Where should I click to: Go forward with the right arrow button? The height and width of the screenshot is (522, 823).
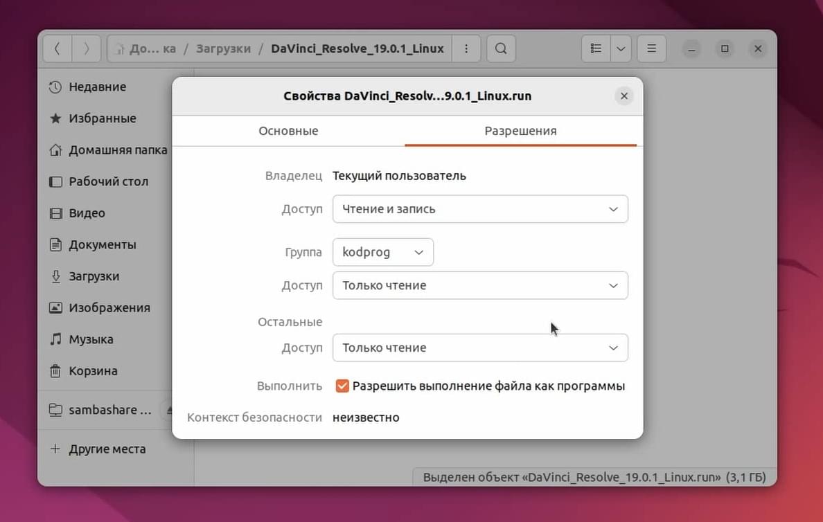point(86,48)
